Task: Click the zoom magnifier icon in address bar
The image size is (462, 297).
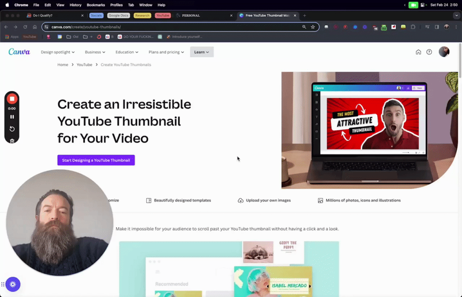Action: [x=304, y=27]
